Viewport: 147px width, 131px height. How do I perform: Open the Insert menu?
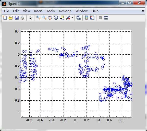pos(38,11)
